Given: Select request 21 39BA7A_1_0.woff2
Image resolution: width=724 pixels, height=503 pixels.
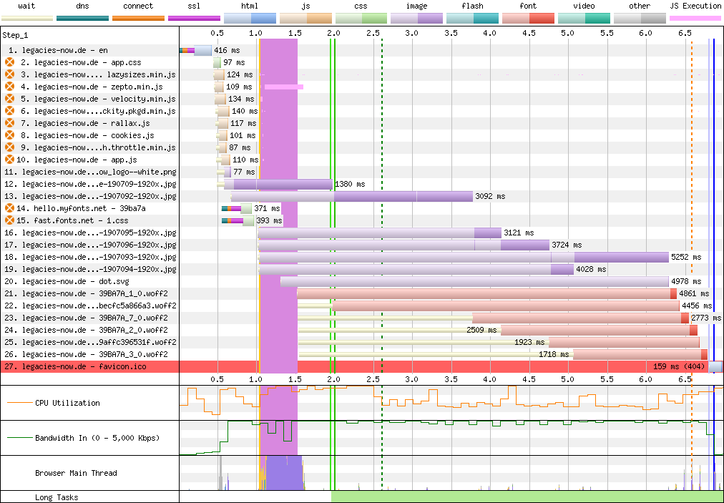Looking at the screenshot, I should (x=87, y=293).
